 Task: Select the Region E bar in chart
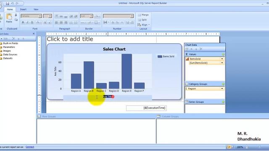127,71
